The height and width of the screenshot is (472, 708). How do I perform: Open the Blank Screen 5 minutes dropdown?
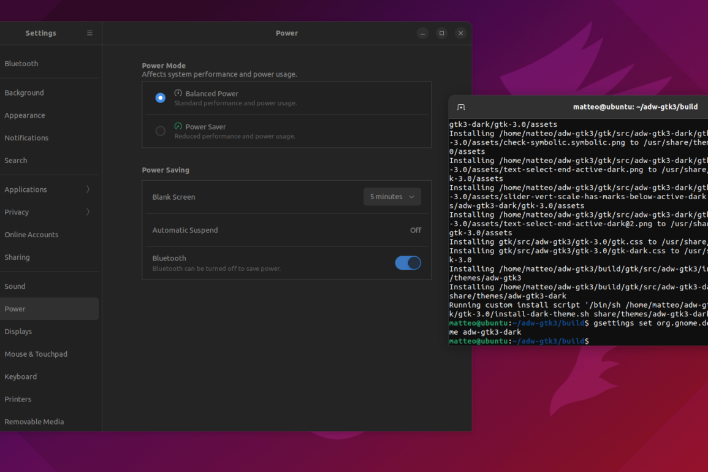pyautogui.click(x=392, y=197)
